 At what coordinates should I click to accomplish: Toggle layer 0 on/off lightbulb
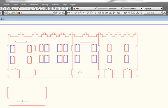(9, 13)
